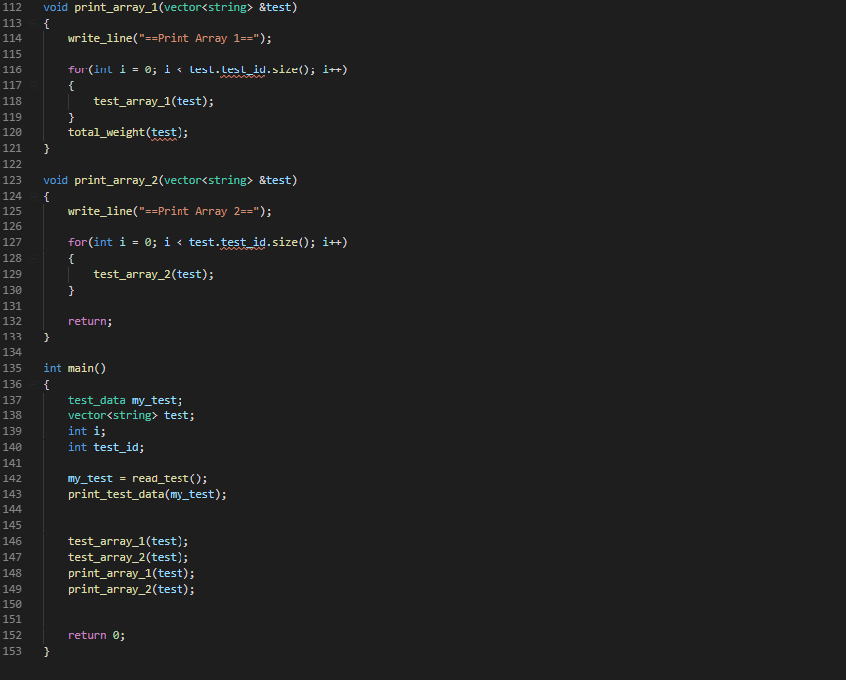Click closing brace on line 133
The height and width of the screenshot is (680, 846).
pos(47,338)
